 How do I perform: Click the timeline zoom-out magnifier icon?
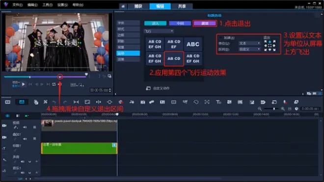point(260,109)
